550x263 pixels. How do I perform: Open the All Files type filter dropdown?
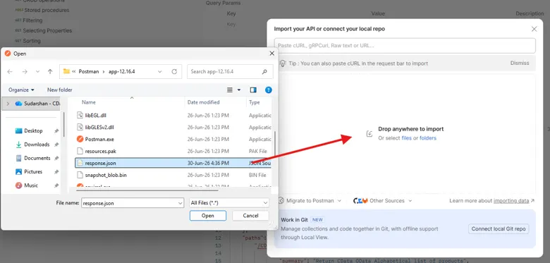229,203
